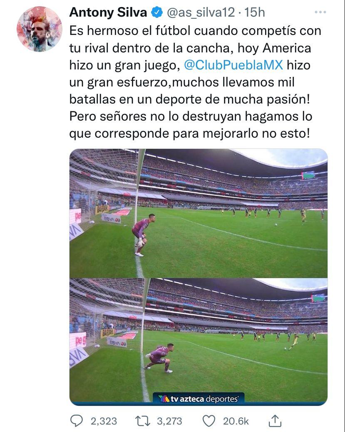This screenshot has width=345, height=432.
Task: Click the tv azteca deportes watermark
Action: tap(199, 399)
